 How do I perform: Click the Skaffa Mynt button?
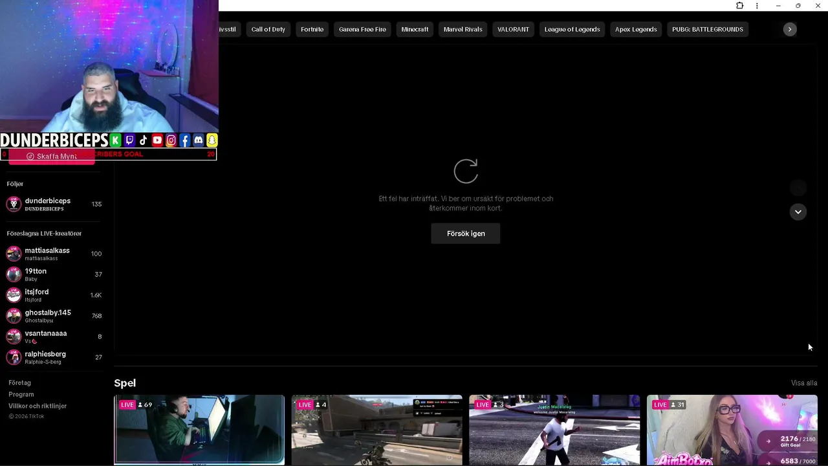pyautogui.click(x=52, y=157)
